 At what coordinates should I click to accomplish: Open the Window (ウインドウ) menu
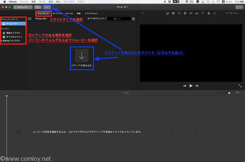click(69, 2)
